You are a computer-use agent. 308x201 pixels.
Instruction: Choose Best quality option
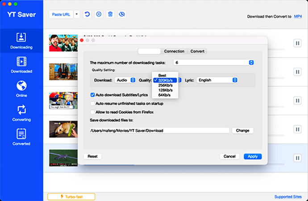coord(165,75)
